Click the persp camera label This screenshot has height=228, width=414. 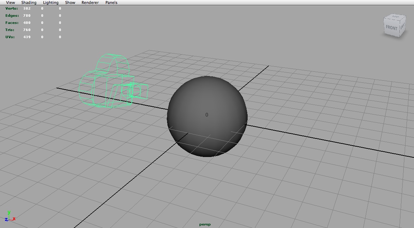205,224
